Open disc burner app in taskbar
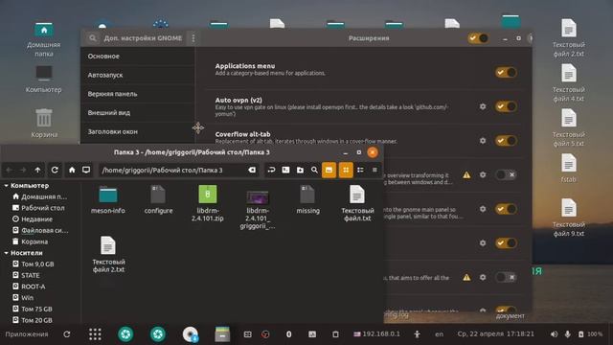The height and width of the screenshot is (345, 613). tap(191, 334)
